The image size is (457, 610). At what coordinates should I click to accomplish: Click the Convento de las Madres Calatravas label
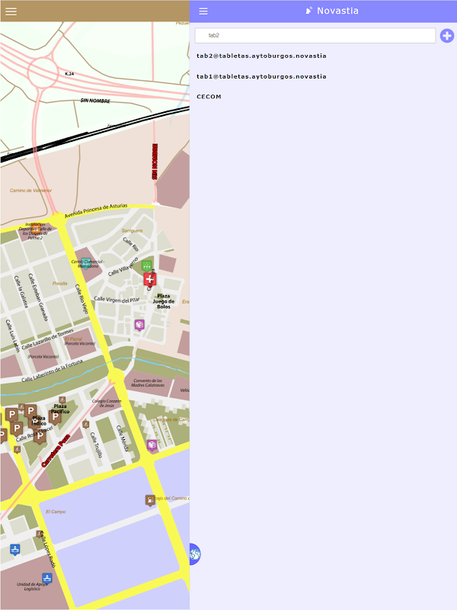tap(148, 383)
